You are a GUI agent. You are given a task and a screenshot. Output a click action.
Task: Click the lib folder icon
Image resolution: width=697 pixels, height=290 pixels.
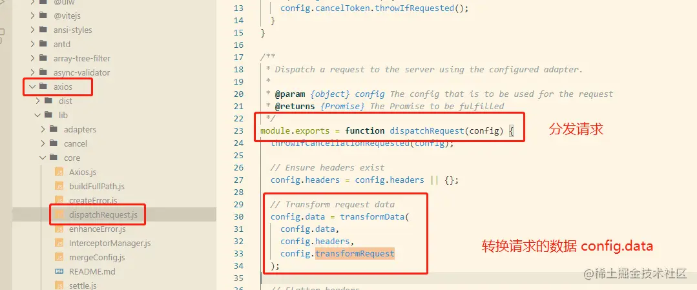click(48, 115)
